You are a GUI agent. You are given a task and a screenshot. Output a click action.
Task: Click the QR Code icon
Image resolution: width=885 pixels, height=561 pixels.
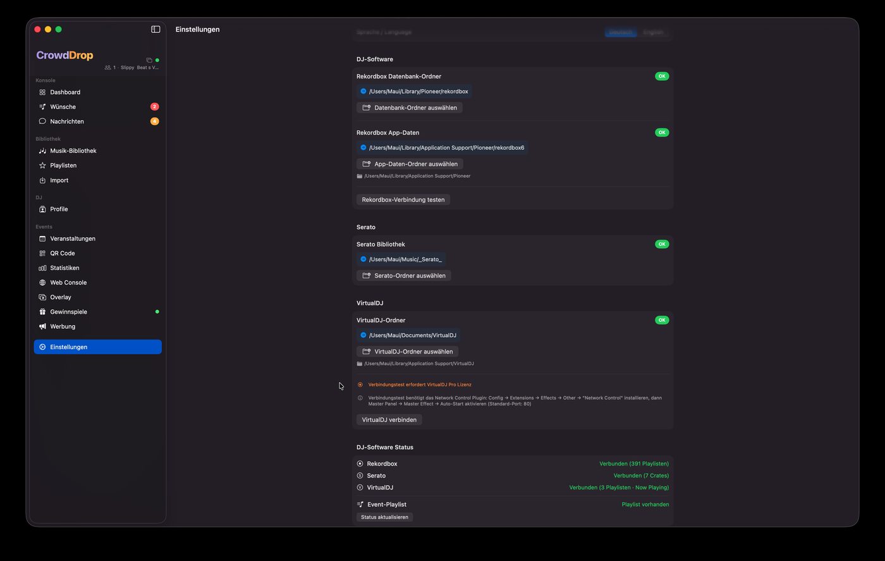tap(42, 254)
